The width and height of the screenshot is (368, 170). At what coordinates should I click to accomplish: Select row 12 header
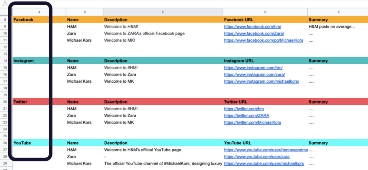[x=5, y=47]
